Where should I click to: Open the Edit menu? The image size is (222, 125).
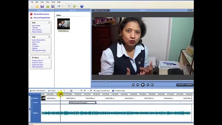coord(37,2)
